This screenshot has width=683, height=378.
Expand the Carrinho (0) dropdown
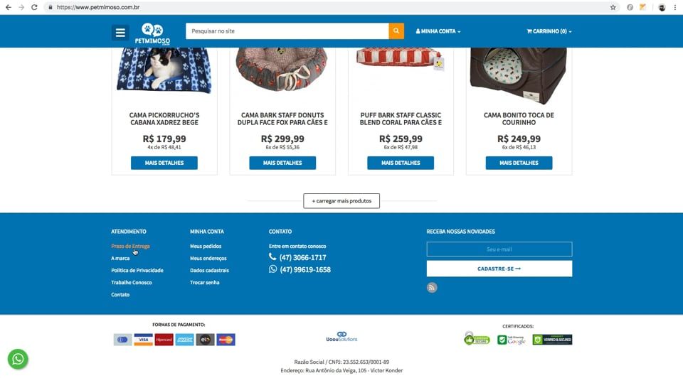point(549,31)
